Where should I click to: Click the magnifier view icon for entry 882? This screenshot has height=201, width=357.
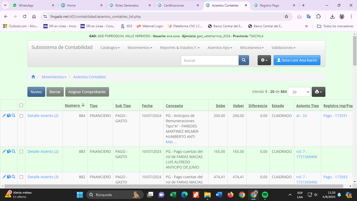[x=14, y=177]
